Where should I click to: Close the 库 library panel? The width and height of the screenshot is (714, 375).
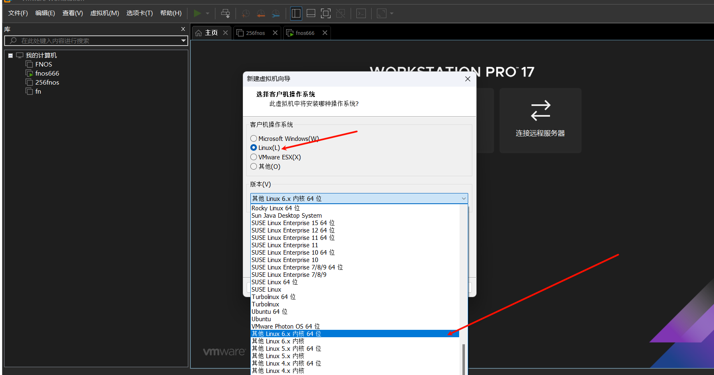(x=183, y=29)
